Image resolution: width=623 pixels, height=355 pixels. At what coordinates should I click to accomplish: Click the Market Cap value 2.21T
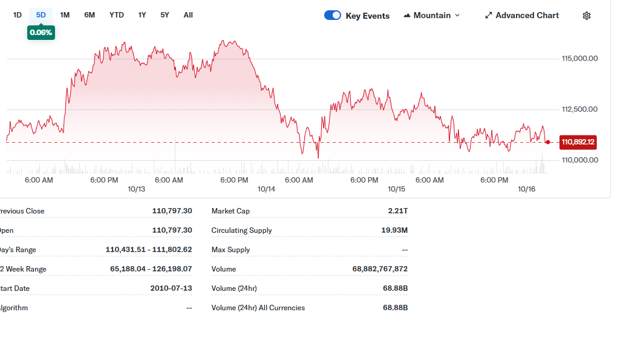398,211
